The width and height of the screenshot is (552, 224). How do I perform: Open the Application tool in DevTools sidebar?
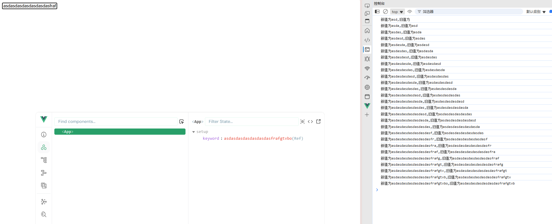367,97
